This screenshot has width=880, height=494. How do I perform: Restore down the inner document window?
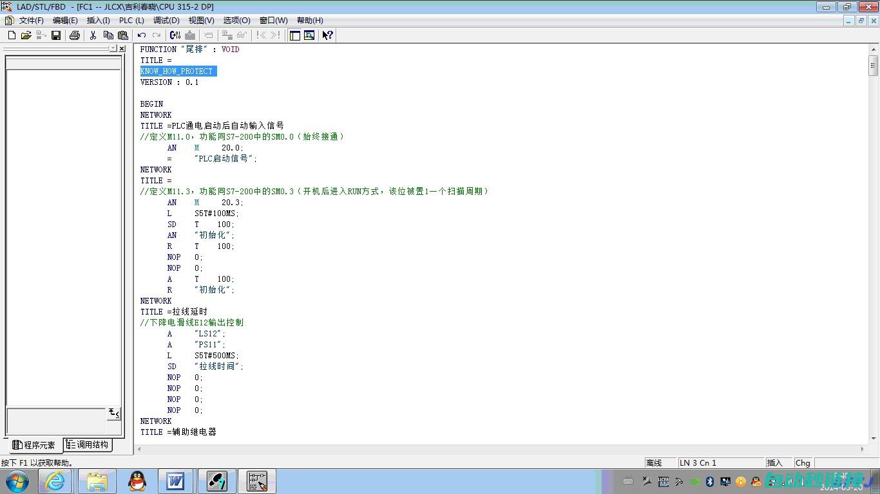click(861, 21)
